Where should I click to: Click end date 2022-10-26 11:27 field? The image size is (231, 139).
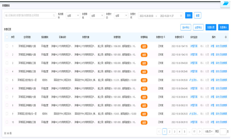[167, 16]
